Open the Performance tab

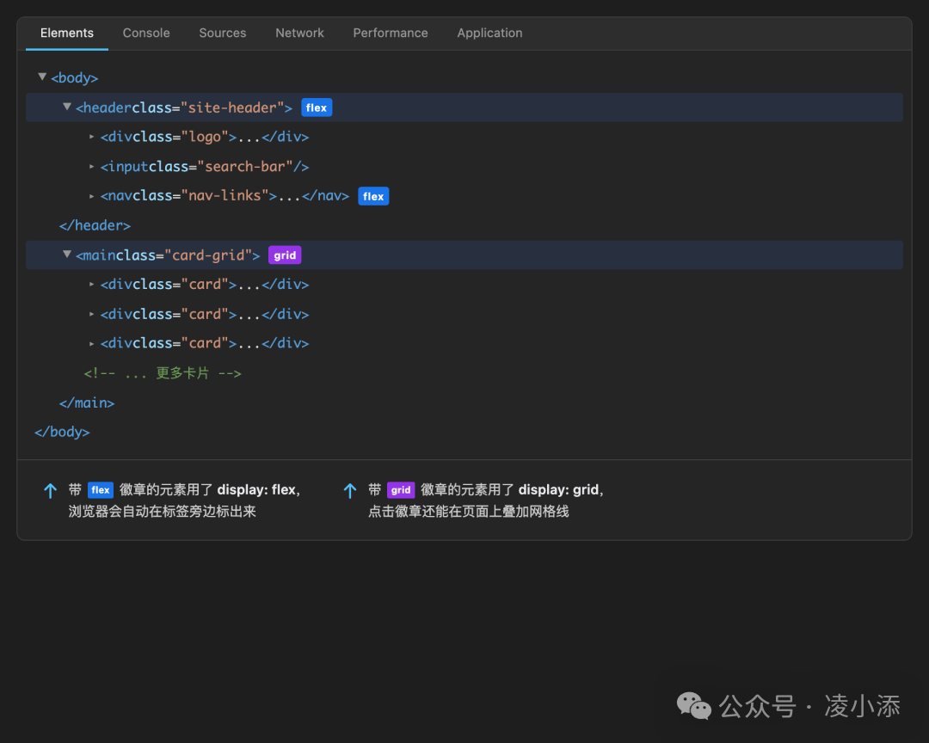tap(391, 34)
